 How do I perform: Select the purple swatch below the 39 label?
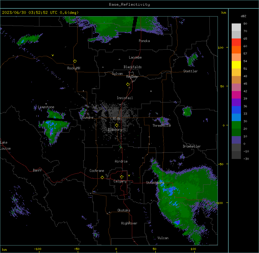coord(236,102)
